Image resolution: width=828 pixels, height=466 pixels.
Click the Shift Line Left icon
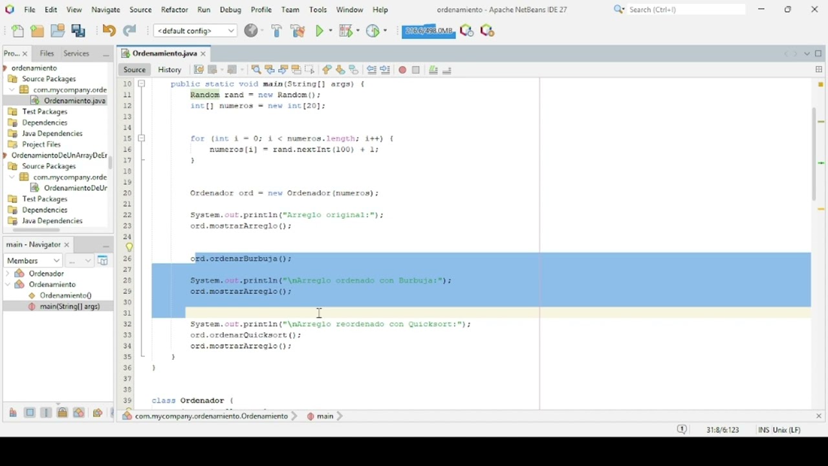tap(372, 70)
